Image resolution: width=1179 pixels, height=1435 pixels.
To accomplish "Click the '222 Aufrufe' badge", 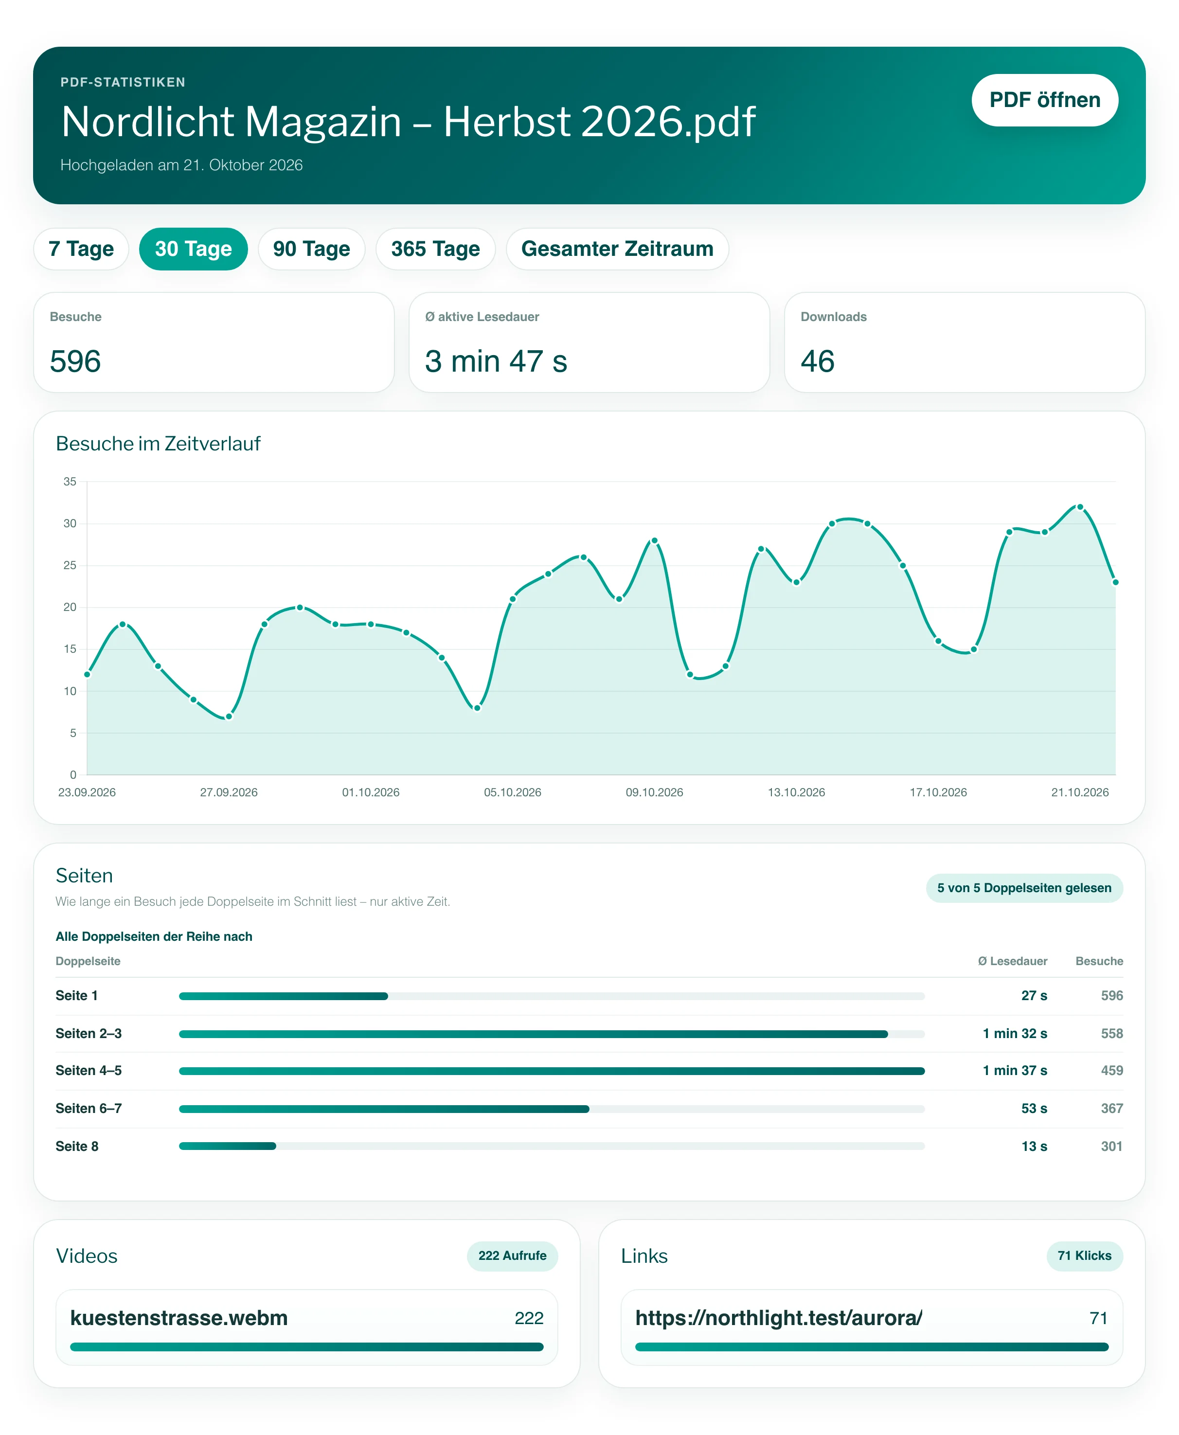I will (x=512, y=1256).
